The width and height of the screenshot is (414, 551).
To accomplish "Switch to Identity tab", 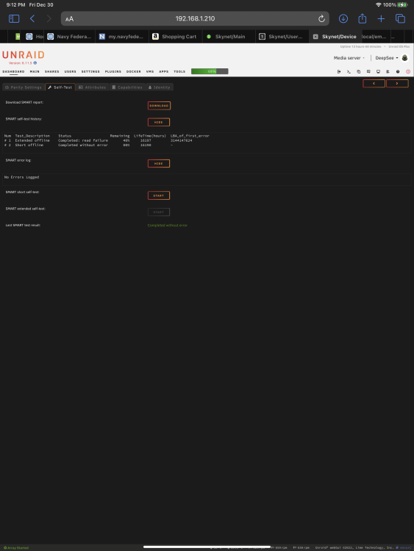I will click(x=159, y=87).
